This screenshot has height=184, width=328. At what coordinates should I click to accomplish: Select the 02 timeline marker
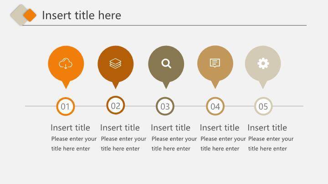[116, 106]
